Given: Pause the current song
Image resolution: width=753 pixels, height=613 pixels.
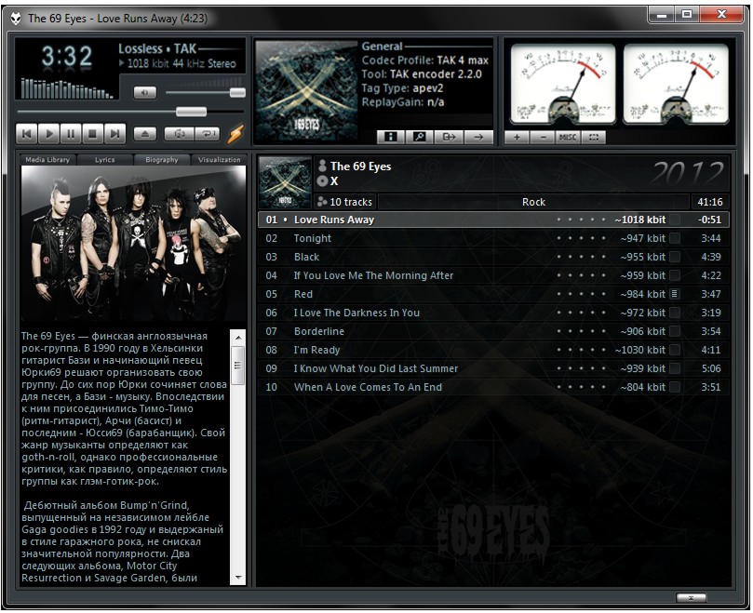Looking at the screenshot, I should tap(71, 134).
